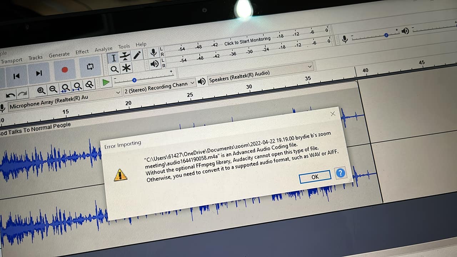The image size is (457, 257).
Task: Select the Selection (I-beam) tool
Action: pyautogui.click(x=113, y=58)
